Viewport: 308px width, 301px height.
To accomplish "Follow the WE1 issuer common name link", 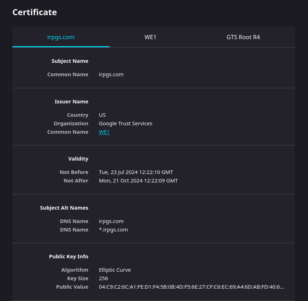I will point(104,132).
